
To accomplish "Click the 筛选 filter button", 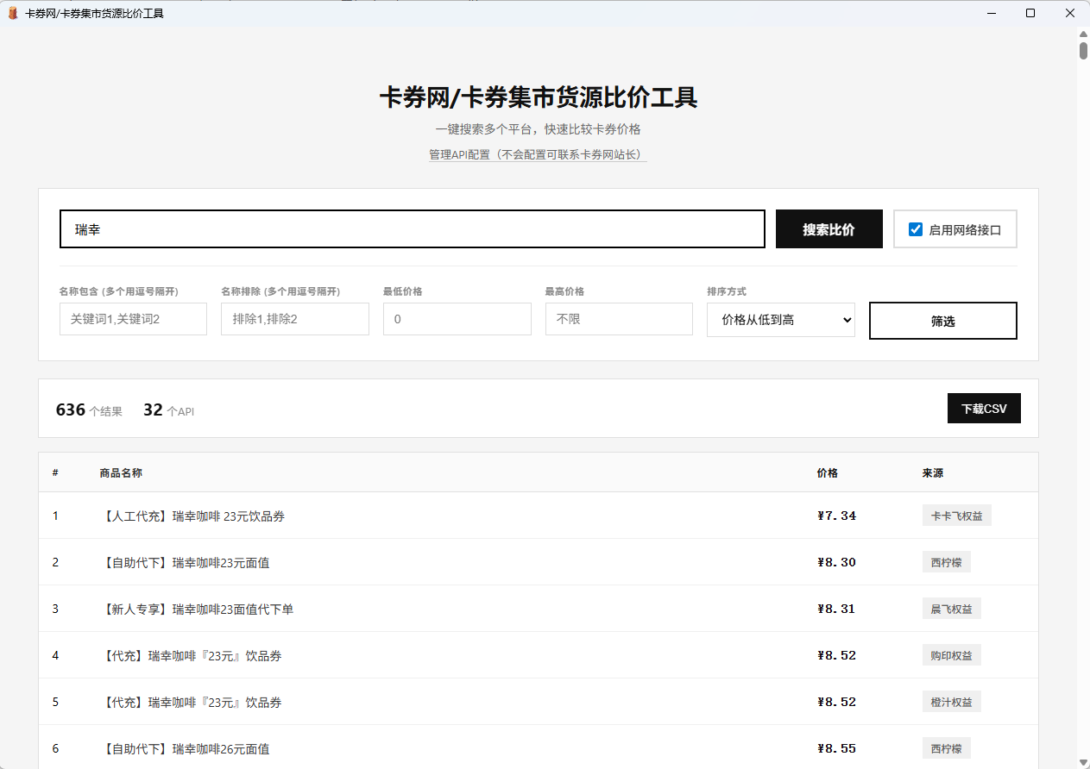I will click(x=942, y=320).
